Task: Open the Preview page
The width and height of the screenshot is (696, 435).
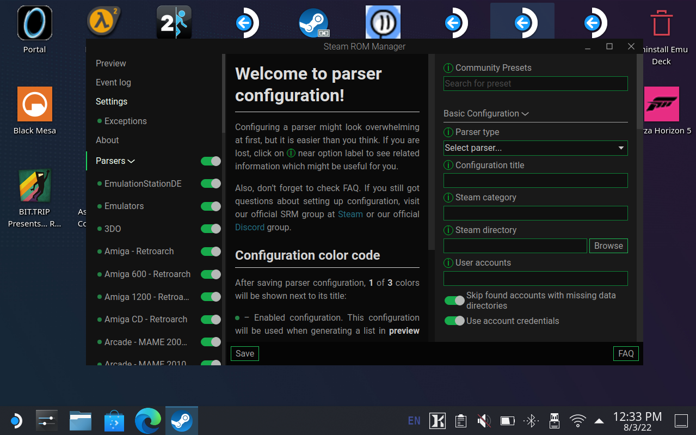Action: tap(111, 64)
